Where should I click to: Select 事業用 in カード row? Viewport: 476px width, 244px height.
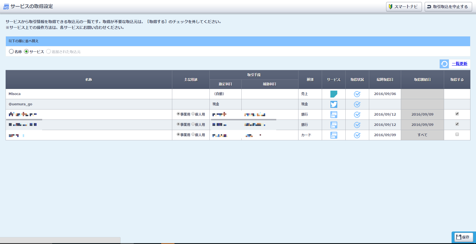[178, 134]
